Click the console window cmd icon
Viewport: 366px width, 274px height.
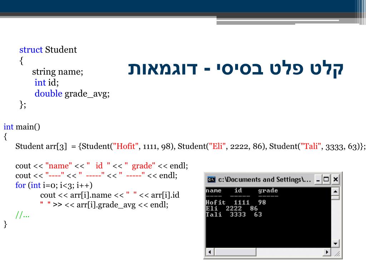(x=211, y=179)
